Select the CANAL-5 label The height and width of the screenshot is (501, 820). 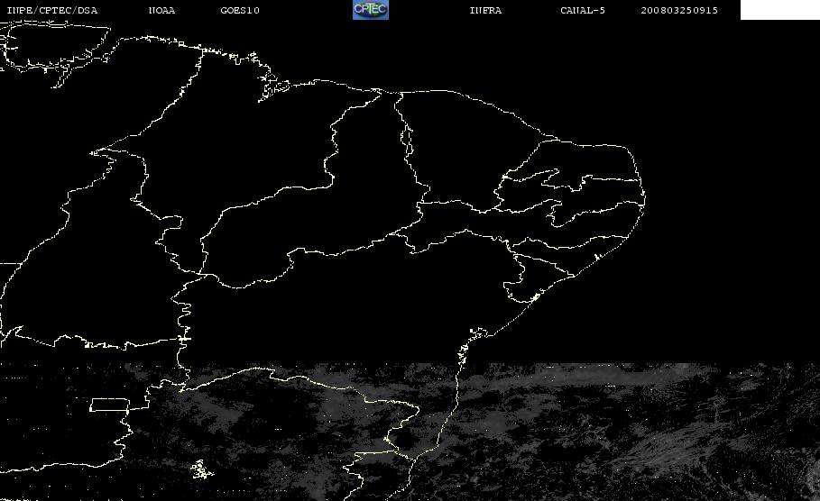click(583, 11)
